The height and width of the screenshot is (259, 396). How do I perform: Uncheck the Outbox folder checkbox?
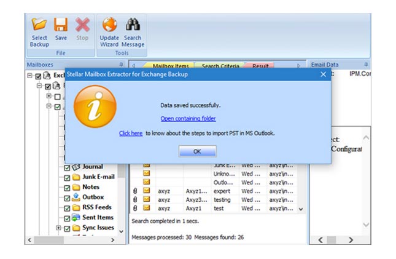pos(67,198)
